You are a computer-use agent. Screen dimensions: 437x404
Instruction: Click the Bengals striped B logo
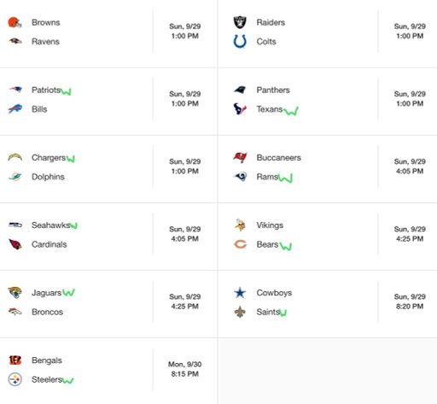(x=15, y=360)
